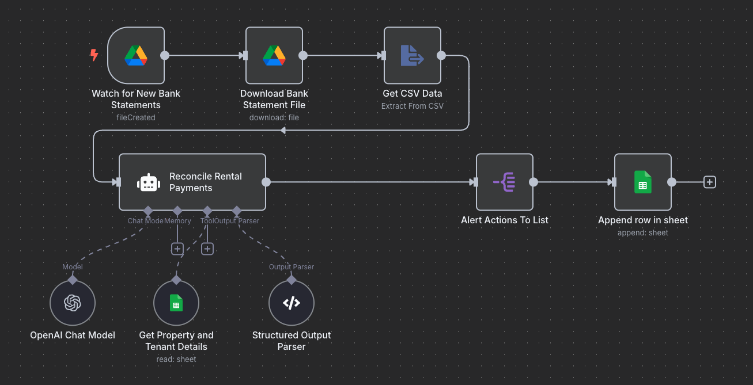Viewport: 753px width, 385px height.
Task: Click the red trigger lightning bolt icon
Action: coord(94,55)
